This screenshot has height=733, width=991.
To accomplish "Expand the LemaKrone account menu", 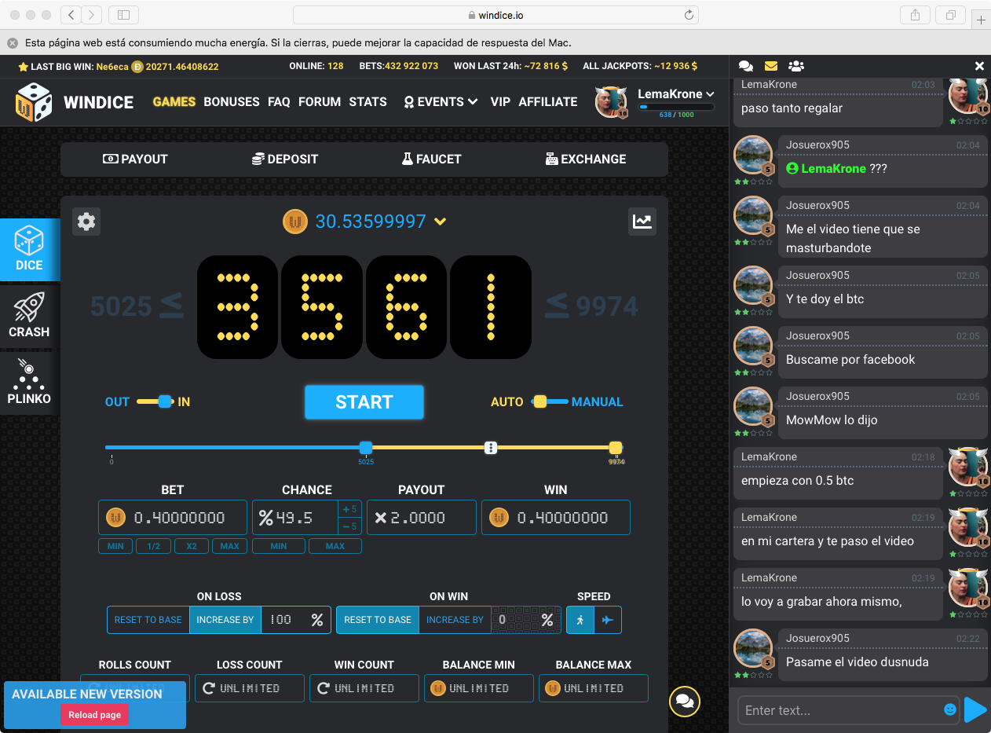I will point(675,94).
